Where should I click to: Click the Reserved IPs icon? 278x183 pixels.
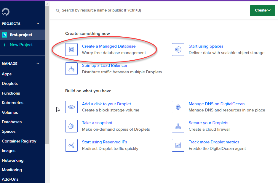(71, 145)
